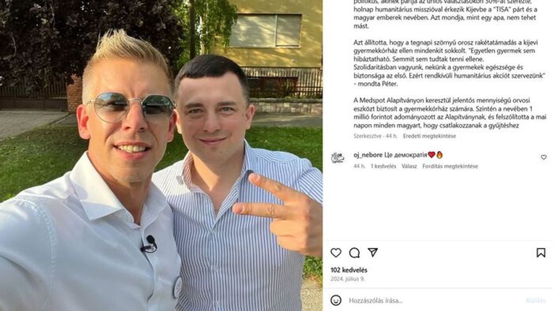The height and width of the screenshot is (311, 553).
Task: Click the selfie photo of the two men
Action: 161,155
